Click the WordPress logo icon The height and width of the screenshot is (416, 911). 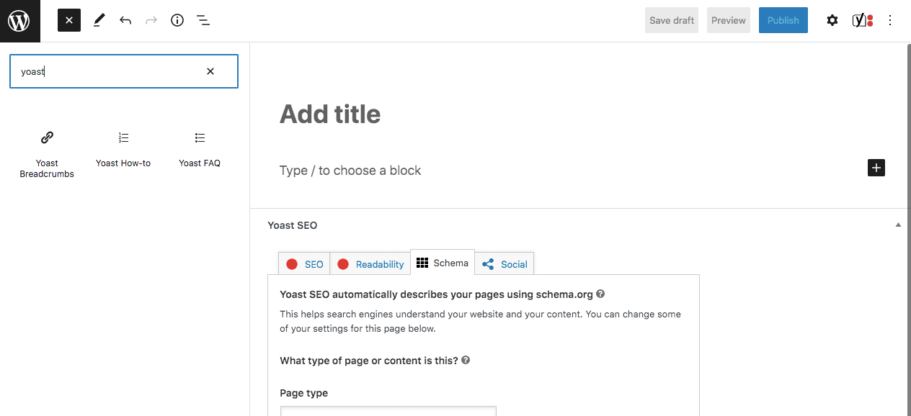[19, 21]
